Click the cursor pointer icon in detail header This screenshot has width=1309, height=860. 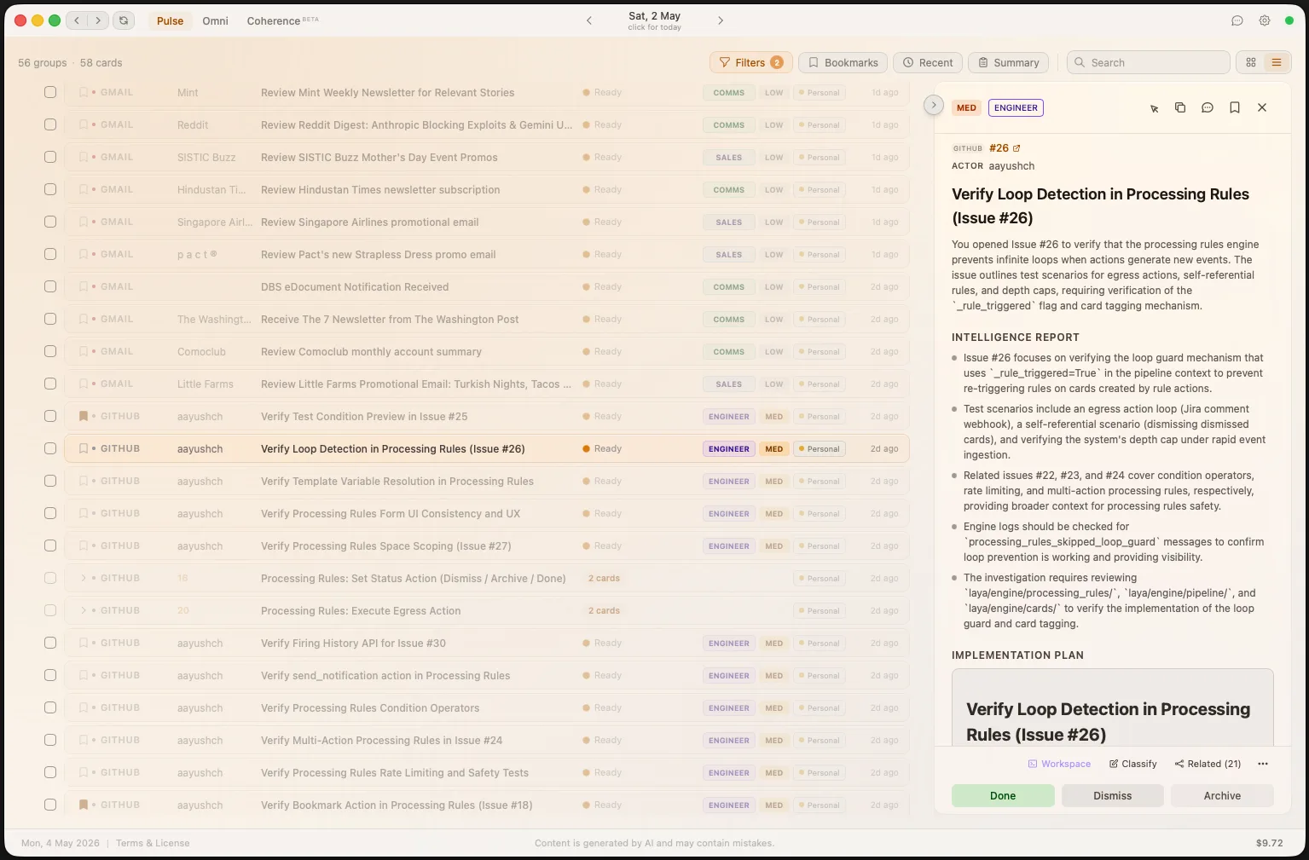tap(1154, 108)
